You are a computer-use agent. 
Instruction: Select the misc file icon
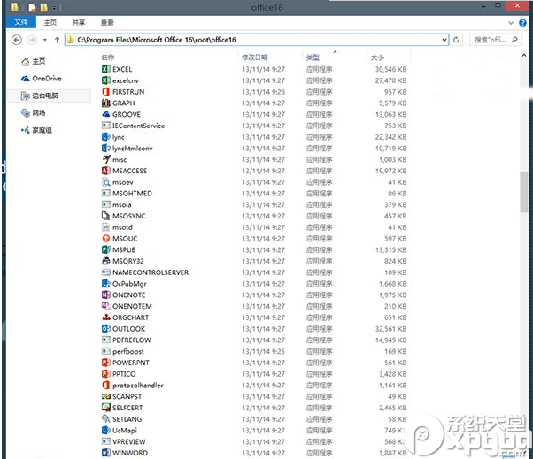(x=106, y=159)
